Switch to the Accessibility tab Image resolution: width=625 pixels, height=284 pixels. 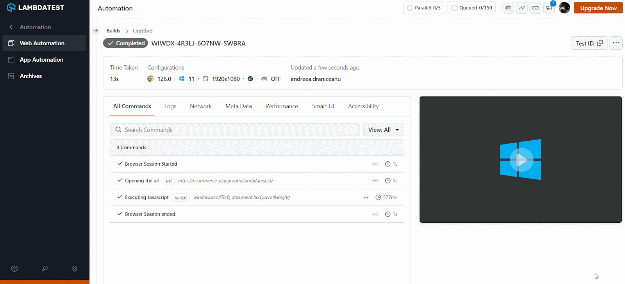point(363,106)
